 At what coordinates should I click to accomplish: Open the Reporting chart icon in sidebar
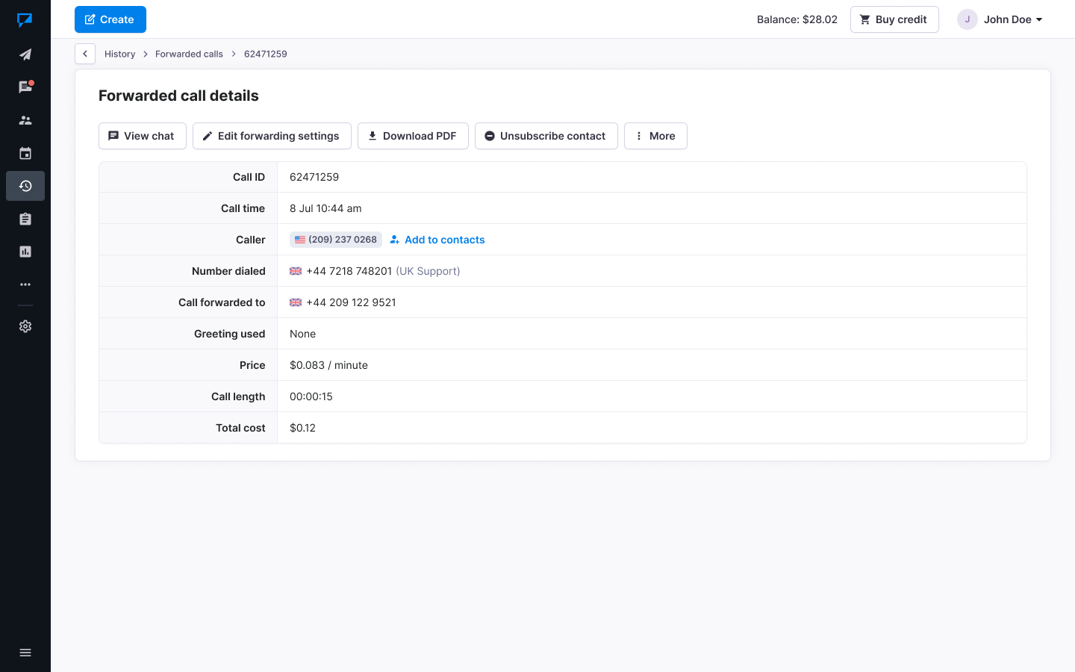[x=25, y=252]
